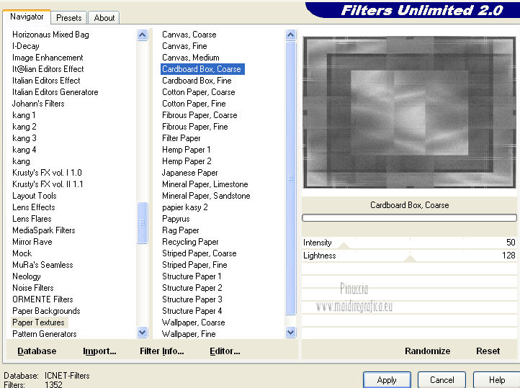Viewport: 520px width, 388px height.
Task: Select Image Enhancement category
Action: [x=48, y=58]
